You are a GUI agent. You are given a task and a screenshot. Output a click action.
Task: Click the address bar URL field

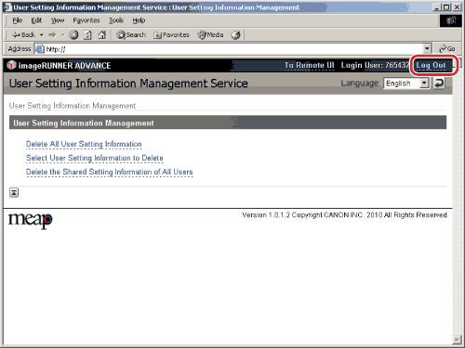229,49
